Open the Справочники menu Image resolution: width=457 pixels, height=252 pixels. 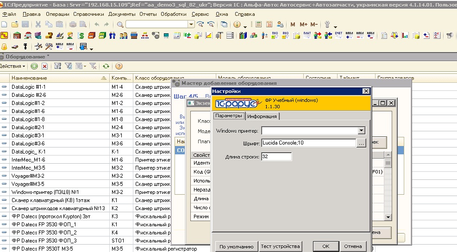(88, 14)
